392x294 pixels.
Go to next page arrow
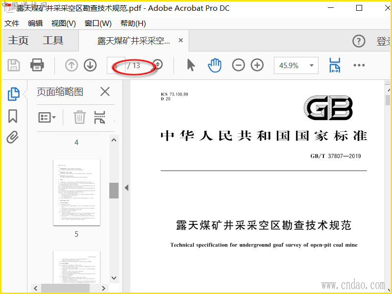pos(90,65)
